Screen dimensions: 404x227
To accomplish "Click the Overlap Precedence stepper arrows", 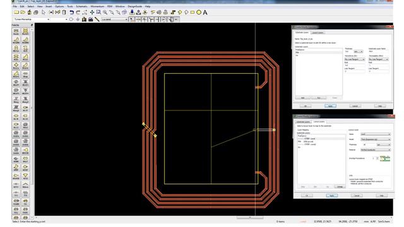I will [377, 158].
